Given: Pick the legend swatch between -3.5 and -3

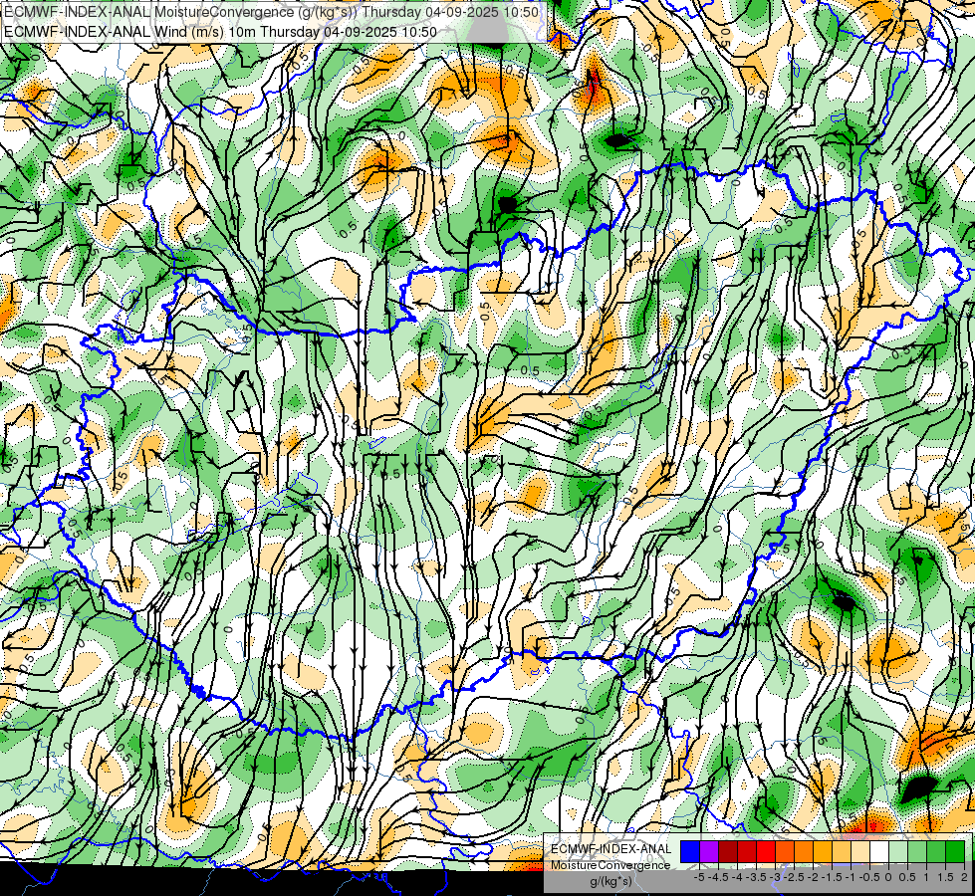Looking at the screenshot, I should (766, 851).
